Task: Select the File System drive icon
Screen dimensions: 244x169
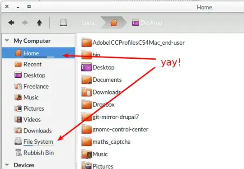Action: [x=18, y=141]
